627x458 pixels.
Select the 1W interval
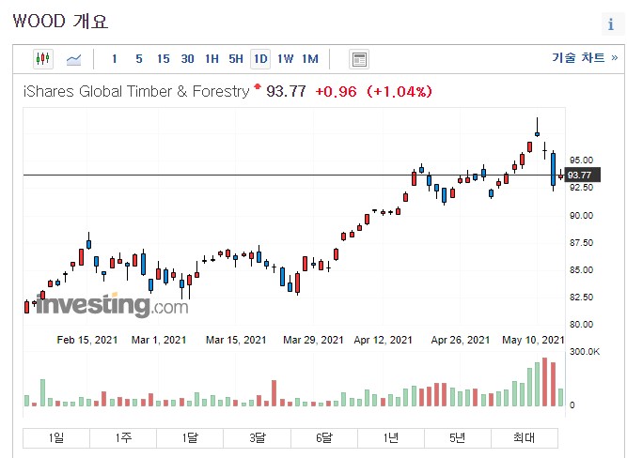(x=285, y=59)
